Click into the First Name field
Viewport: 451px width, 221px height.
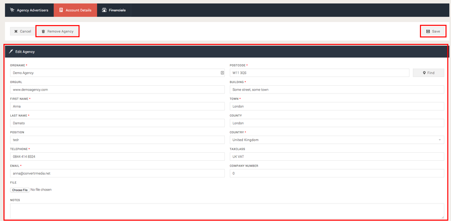tap(117, 106)
